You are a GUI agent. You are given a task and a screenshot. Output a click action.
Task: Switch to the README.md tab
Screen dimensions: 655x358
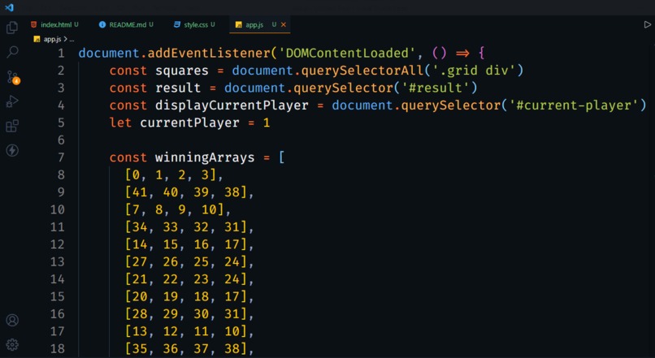tap(126, 24)
